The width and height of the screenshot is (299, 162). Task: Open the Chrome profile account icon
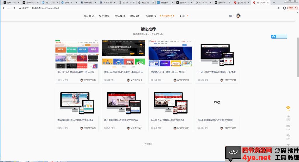point(284,8)
